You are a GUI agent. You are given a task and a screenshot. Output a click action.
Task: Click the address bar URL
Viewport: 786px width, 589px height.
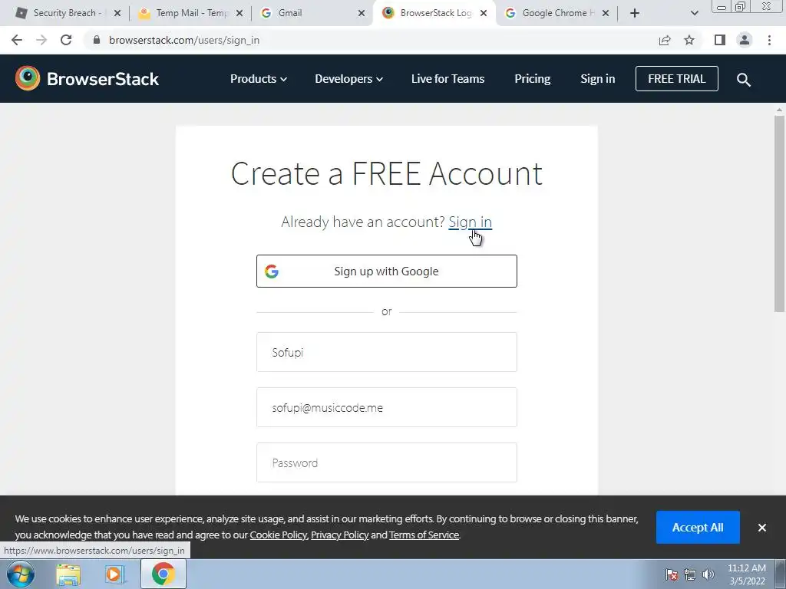pos(184,40)
